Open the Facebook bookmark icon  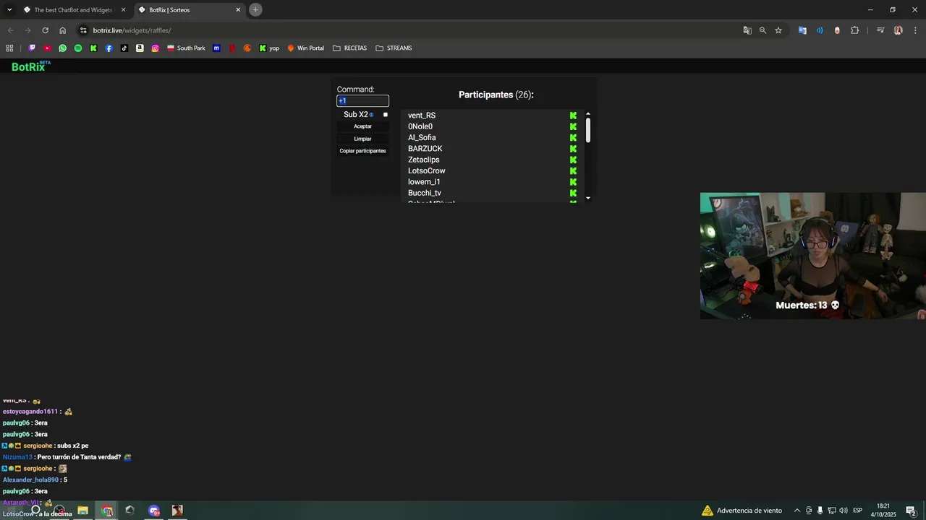pos(109,48)
